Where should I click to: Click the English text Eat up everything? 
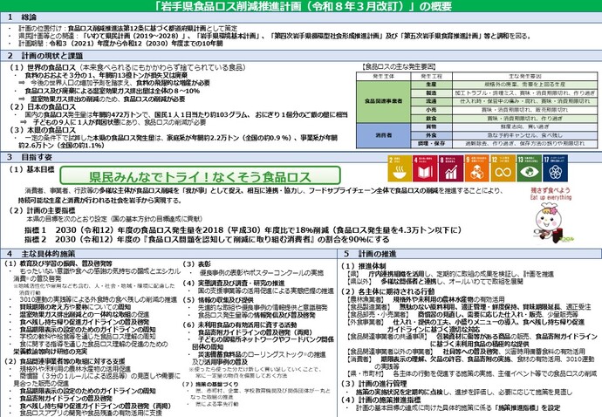551,197
